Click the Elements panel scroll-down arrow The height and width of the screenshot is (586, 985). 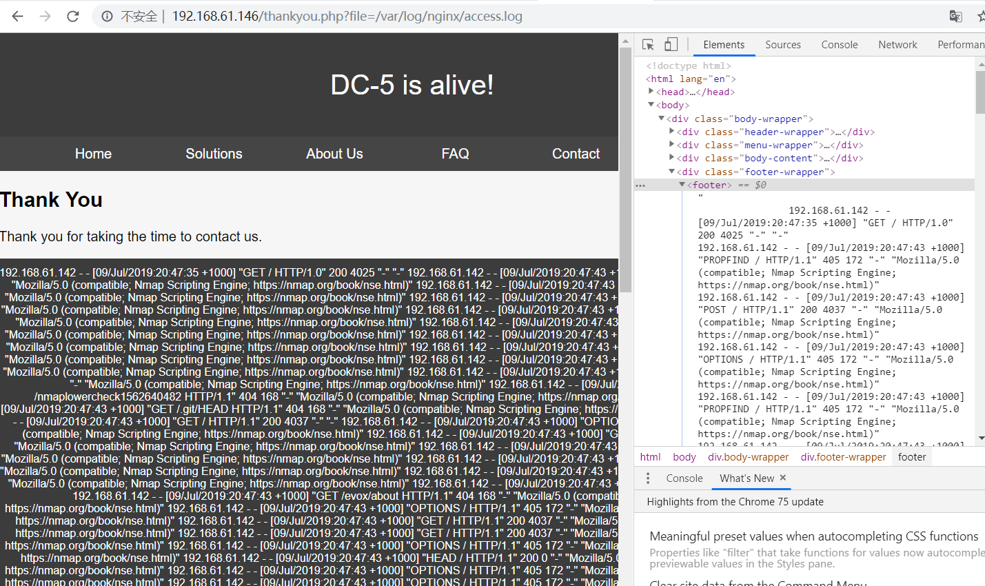pyautogui.click(x=980, y=438)
